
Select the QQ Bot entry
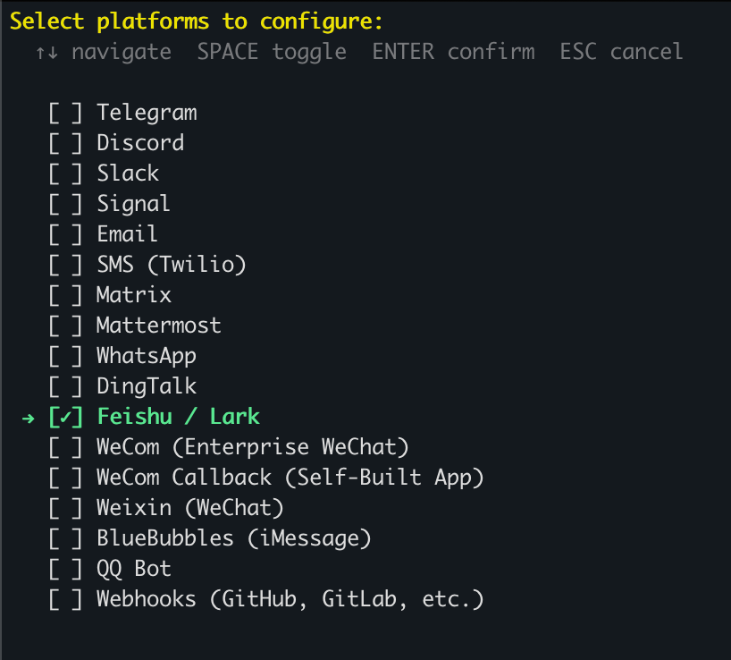[x=134, y=569]
